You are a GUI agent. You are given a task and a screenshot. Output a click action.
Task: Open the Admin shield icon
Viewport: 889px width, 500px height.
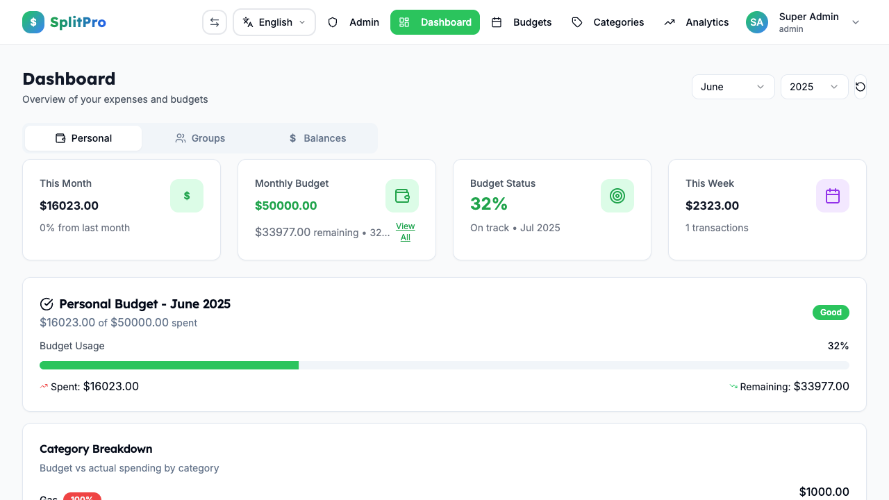333,22
